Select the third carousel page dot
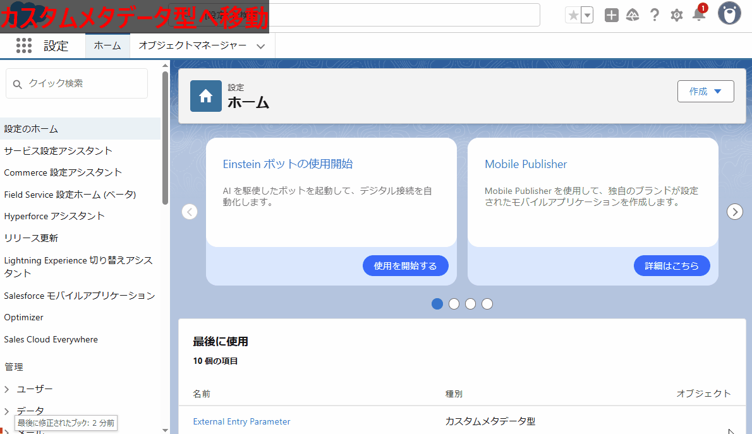This screenshot has width=752, height=434. pos(471,304)
